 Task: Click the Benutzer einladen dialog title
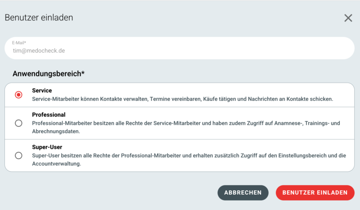coord(39,18)
